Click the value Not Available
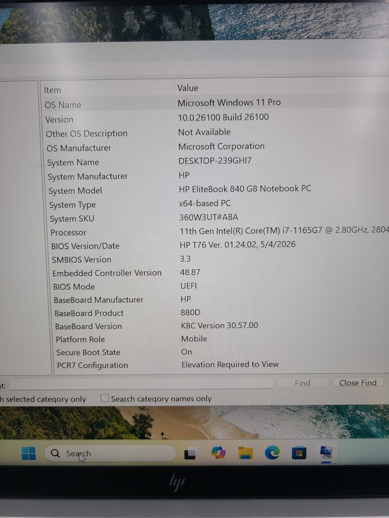Viewport: 389px width, 518px height. pyautogui.click(x=204, y=132)
